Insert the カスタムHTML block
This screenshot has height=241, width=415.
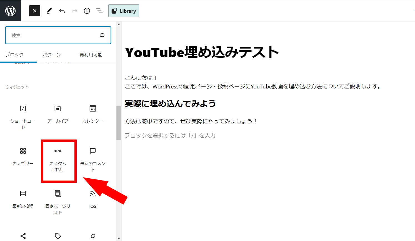pos(58,161)
